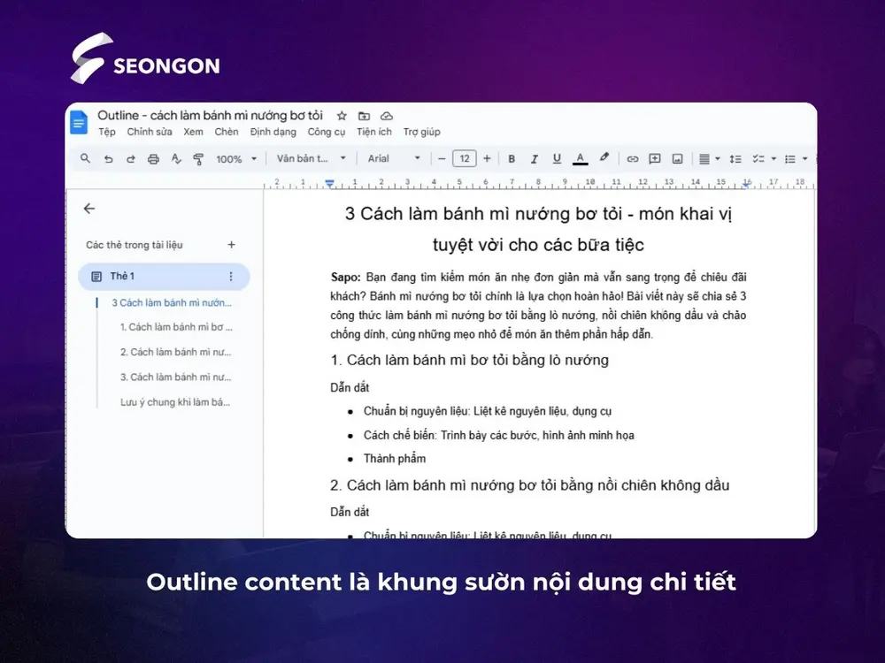
Task: Expand the checklist dropdown arrow
Action: coord(773,159)
